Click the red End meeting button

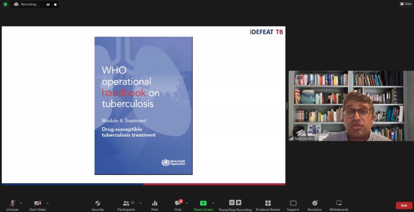click(403, 206)
